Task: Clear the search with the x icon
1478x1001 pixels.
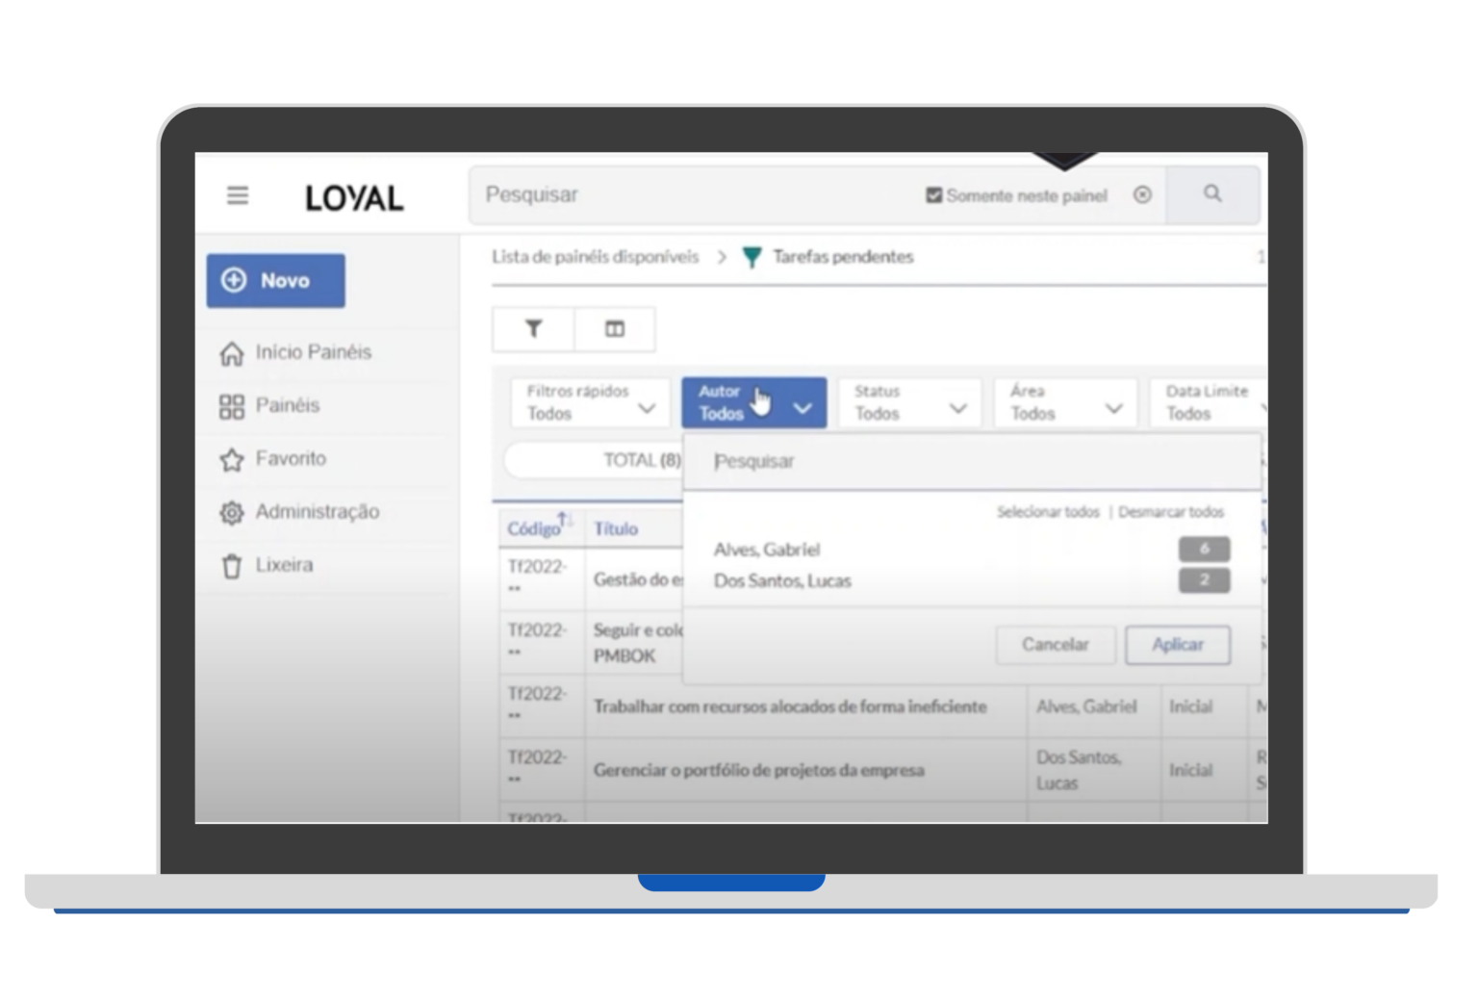Action: tap(1142, 194)
